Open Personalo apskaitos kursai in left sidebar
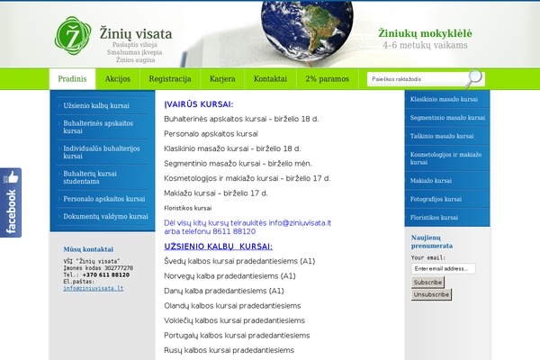Screen dimensions: 540x360 pos(104,199)
